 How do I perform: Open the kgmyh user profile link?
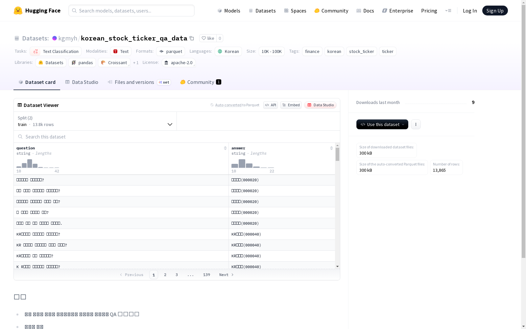pyautogui.click(x=68, y=38)
